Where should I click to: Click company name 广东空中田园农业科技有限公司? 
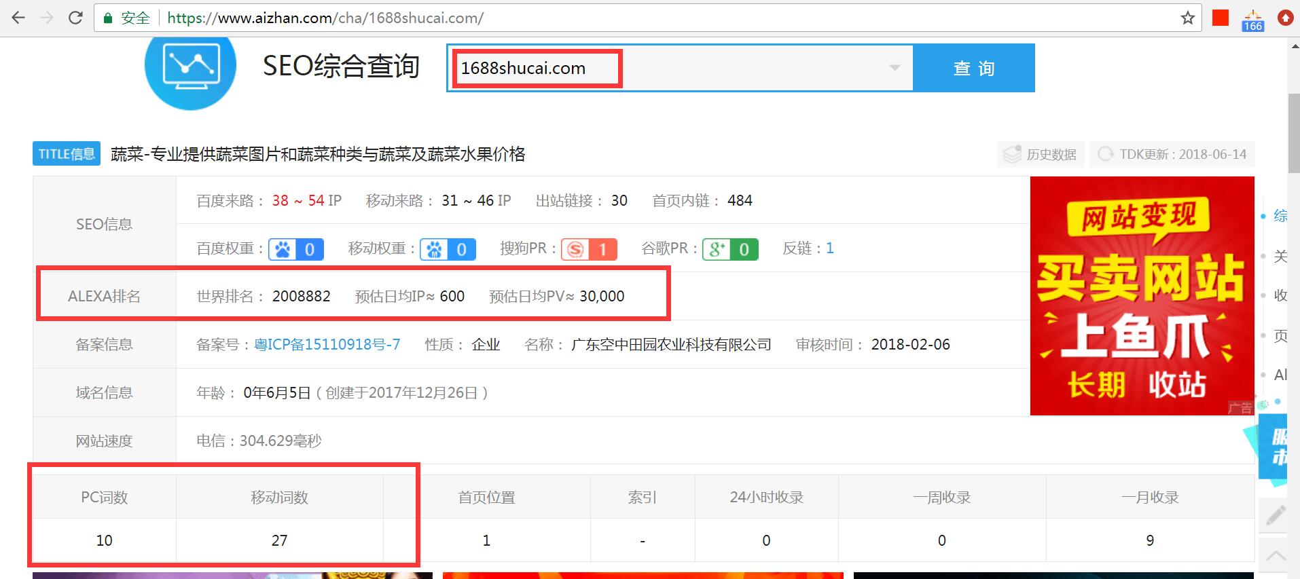click(x=671, y=344)
